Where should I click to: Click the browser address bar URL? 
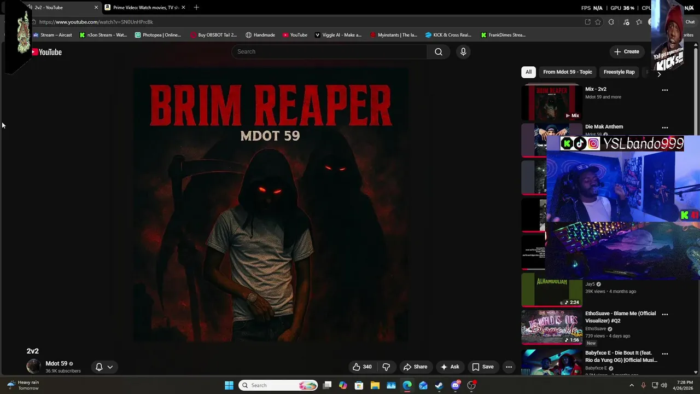(96, 22)
